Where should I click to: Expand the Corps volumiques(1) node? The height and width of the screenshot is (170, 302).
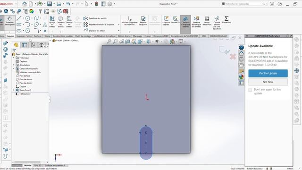point(14,68)
